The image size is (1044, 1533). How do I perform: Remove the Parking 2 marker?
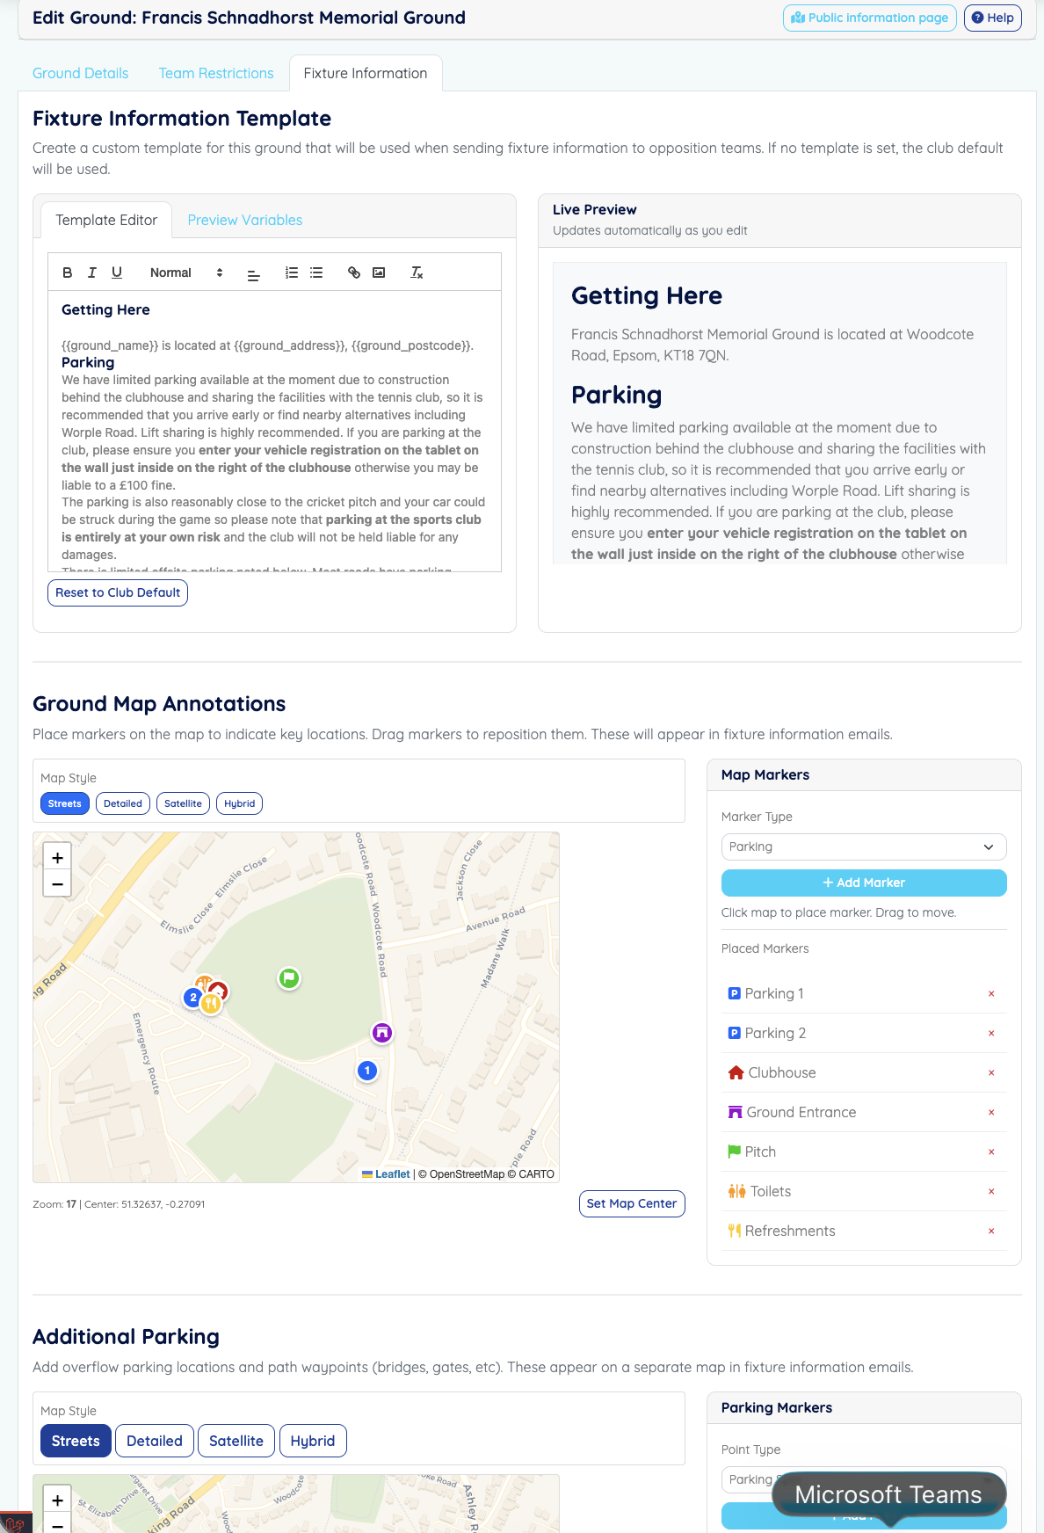(991, 1033)
